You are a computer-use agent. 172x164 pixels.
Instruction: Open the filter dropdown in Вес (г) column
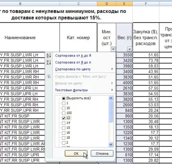tap(129, 49)
